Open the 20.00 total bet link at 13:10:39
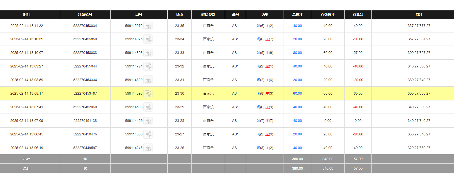Screen dimensions: 454x183 coord(297,39)
